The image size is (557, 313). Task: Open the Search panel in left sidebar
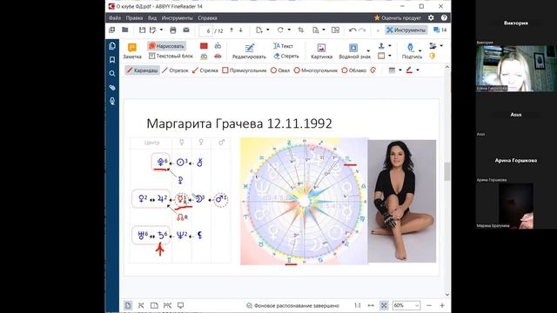click(x=112, y=73)
